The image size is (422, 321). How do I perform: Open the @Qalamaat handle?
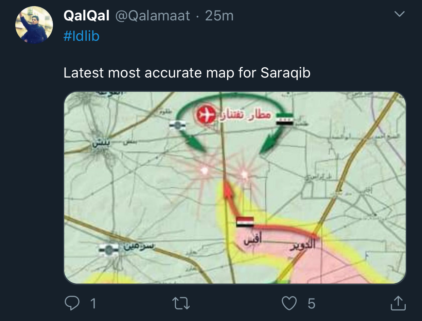(153, 16)
